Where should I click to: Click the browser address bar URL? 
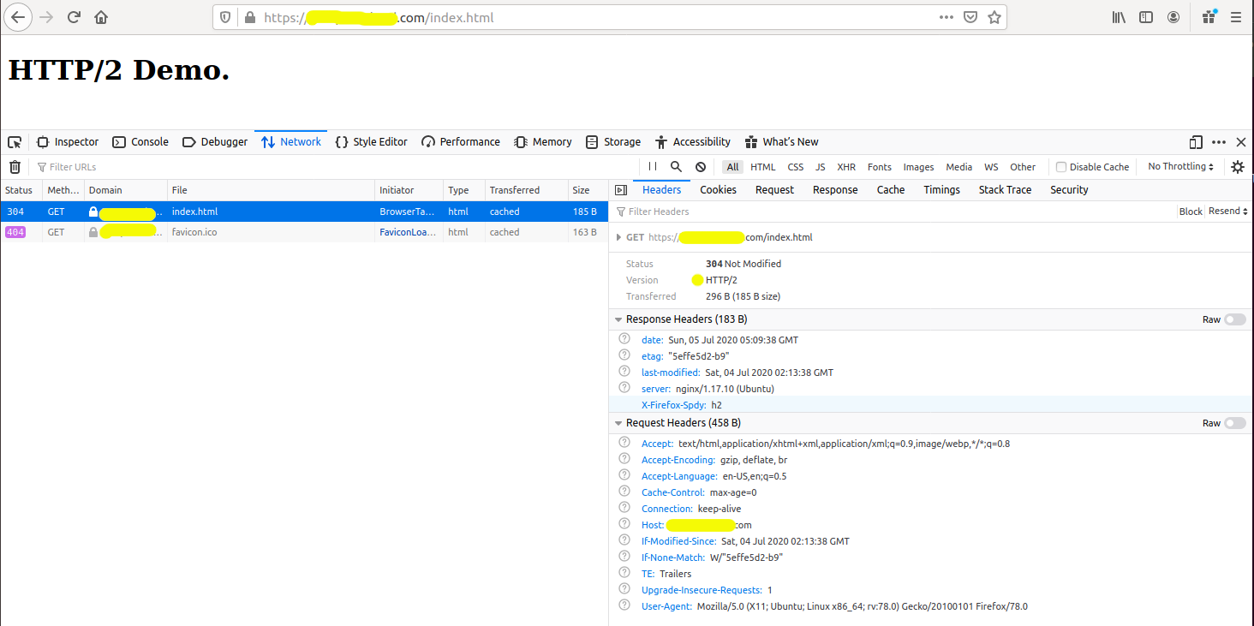(591, 17)
